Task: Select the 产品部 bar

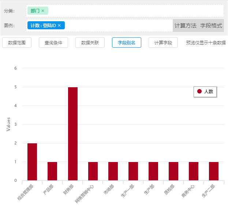Action: 52,171
